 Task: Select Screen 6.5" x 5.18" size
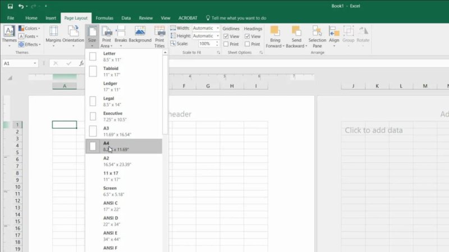coord(124,191)
